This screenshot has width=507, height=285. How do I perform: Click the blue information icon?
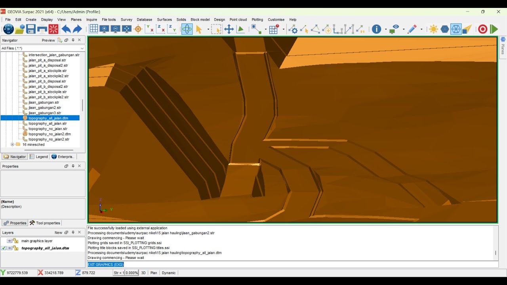point(376,29)
